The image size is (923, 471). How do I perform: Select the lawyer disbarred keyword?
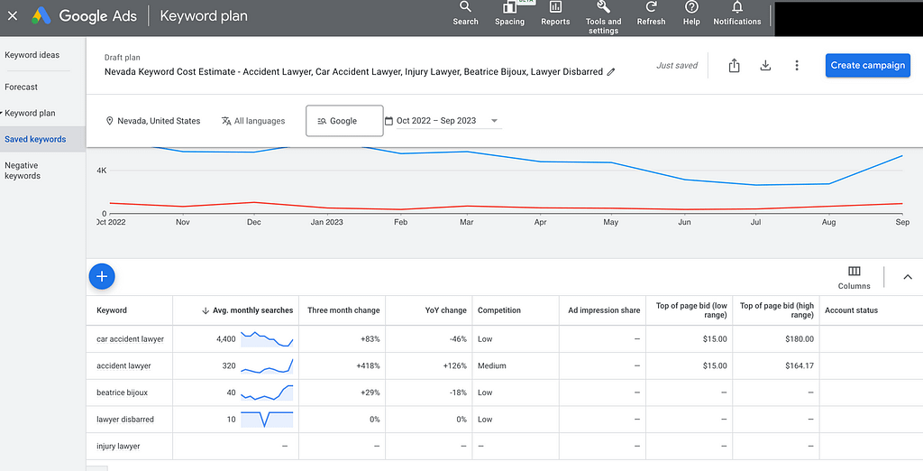124,420
